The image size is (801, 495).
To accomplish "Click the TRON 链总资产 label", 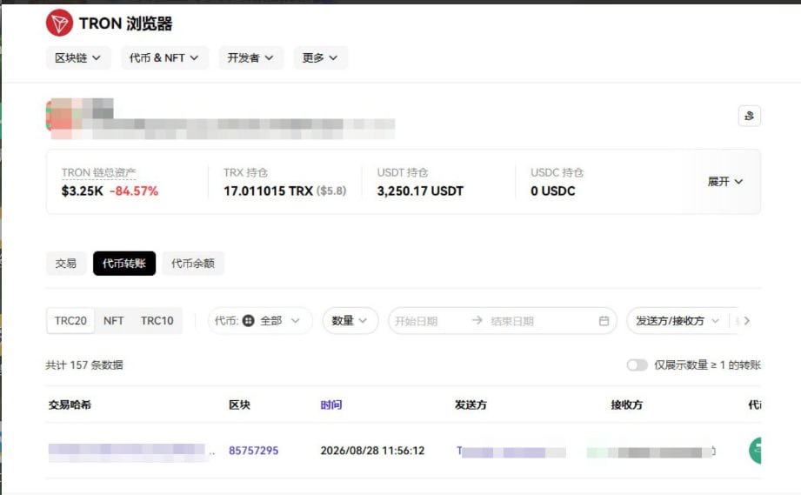I will point(98,172).
